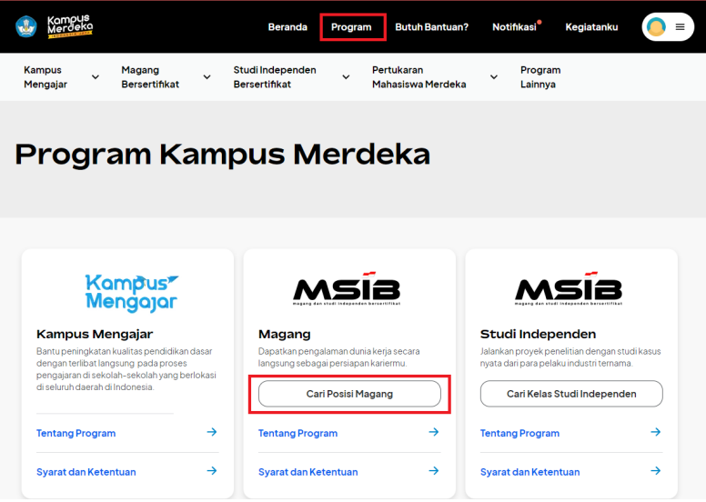Click arrow beside Kampus Mengajar Syarat dan Ketentuan
This screenshot has height=502, width=706.
212,471
